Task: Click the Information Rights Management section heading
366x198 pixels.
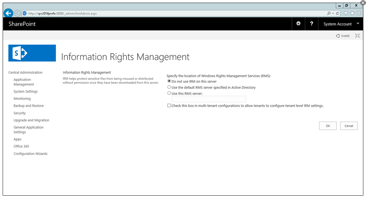Action: [x=87, y=73]
